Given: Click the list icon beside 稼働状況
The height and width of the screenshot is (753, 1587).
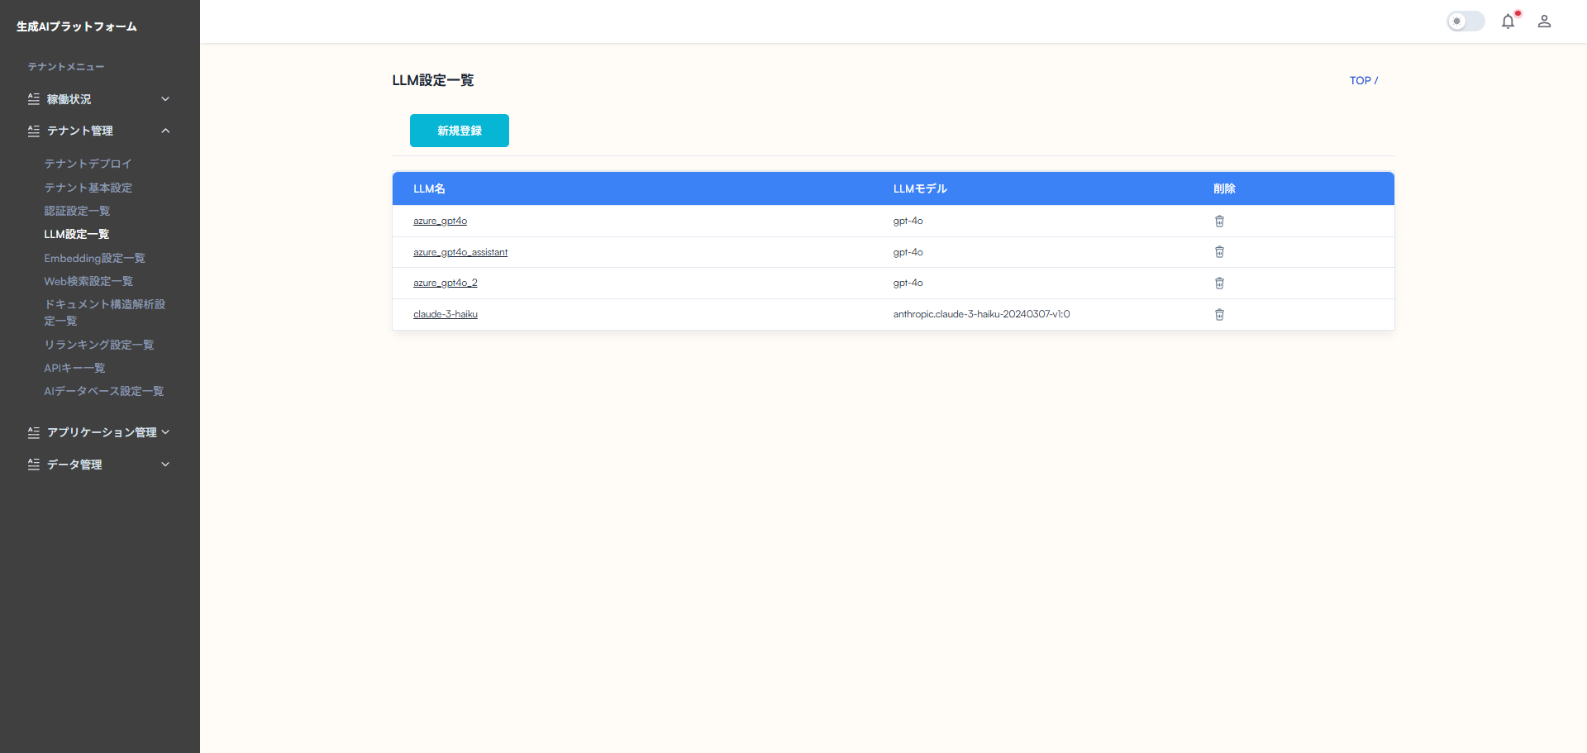Looking at the screenshot, I should 34,99.
